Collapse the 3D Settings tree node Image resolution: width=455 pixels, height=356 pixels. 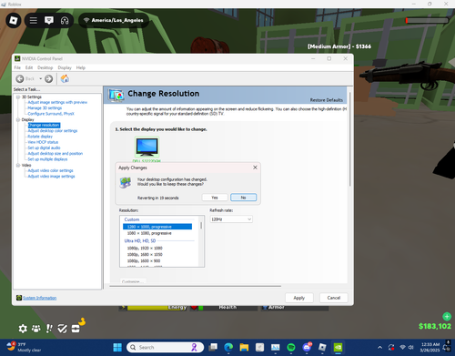(x=18, y=97)
